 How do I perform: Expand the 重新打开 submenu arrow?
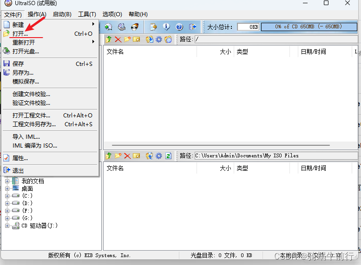click(x=93, y=42)
